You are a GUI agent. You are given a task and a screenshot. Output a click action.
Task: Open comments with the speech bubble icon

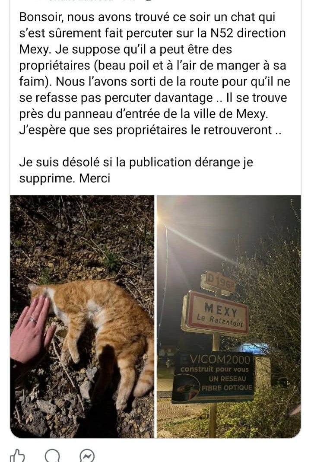[x=52, y=456]
